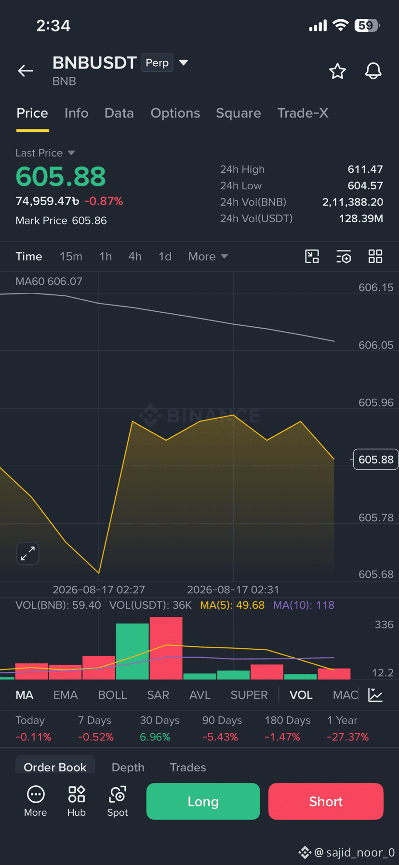Open indicator settings chart icon

[x=375, y=695]
